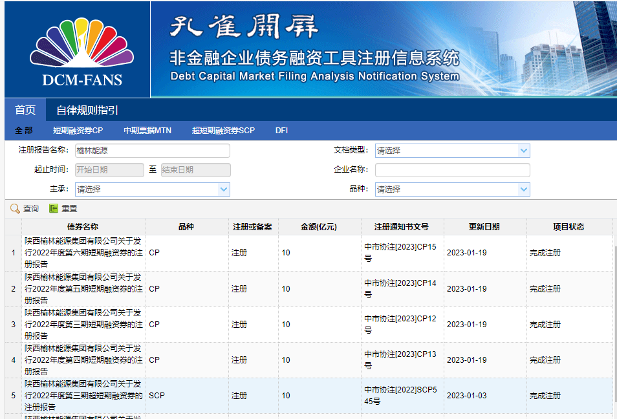Select the 全部 filter tab

tap(24, 131)
